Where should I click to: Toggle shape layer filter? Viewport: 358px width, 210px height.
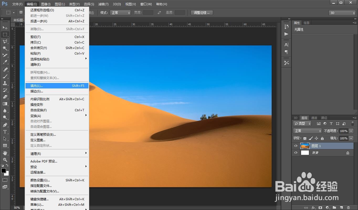click(x=338, y=123)
